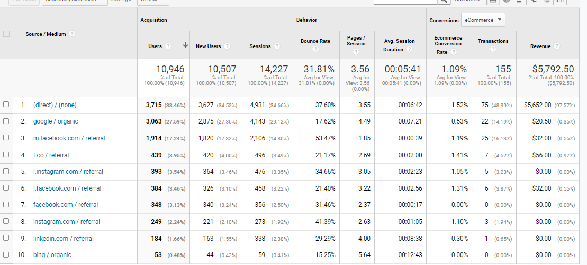Check the instagram.com / referral row checkbox
The height and width of the screenshot is (265, 587).
[x=6, y=221]
